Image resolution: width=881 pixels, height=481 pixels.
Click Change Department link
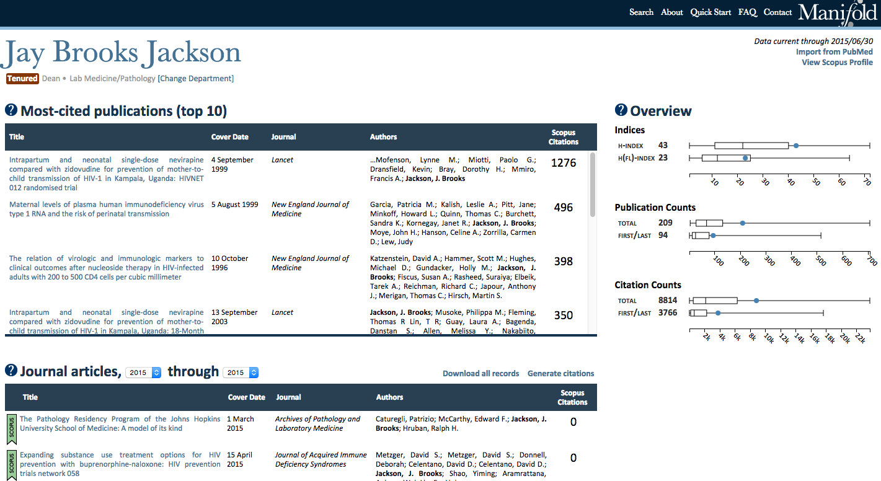[196, 79]
